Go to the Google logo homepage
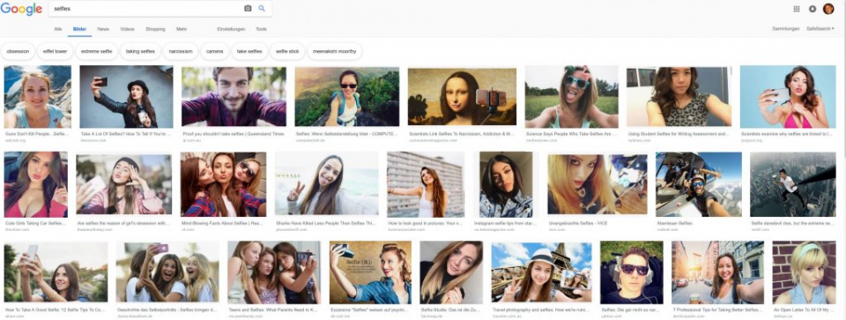The height and width of the screenshot is (320, 846). 21,9
